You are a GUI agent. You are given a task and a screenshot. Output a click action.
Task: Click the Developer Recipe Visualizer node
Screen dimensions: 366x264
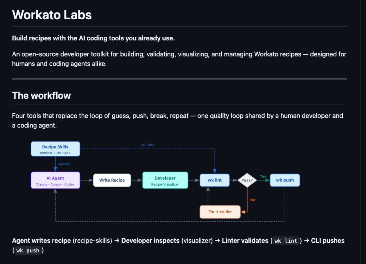(x=165, y=180)
